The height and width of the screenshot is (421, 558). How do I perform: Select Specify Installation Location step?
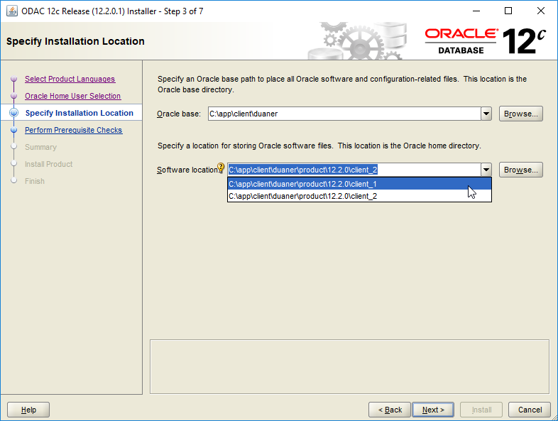click(80, 113)
